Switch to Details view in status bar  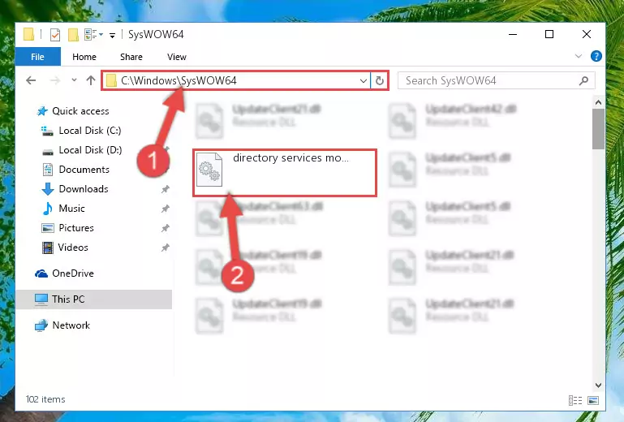[575, 401]
